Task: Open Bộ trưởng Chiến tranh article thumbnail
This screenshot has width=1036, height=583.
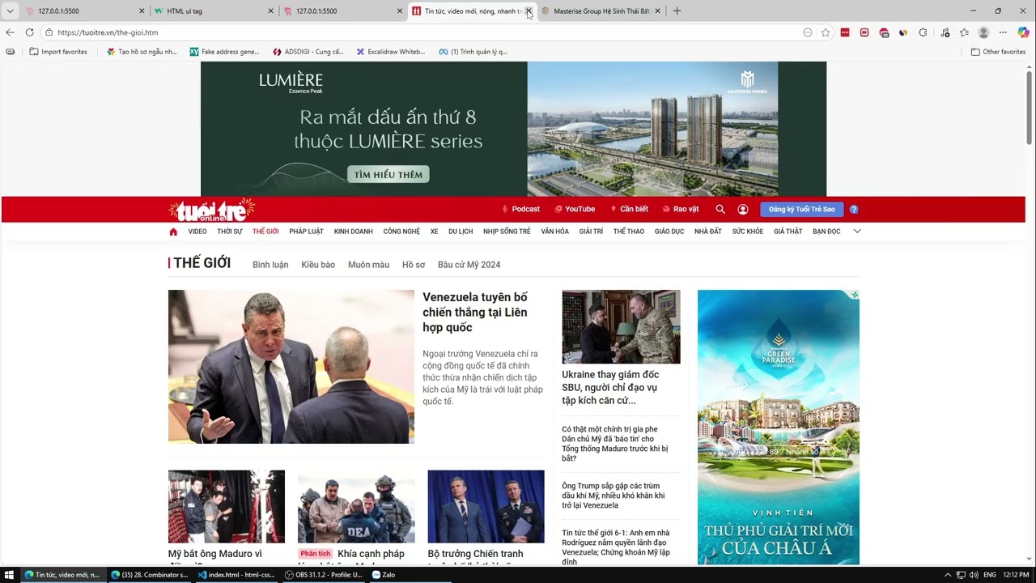Action: 486,507
